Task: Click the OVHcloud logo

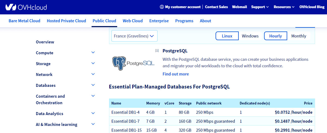Action: point(26,7)
